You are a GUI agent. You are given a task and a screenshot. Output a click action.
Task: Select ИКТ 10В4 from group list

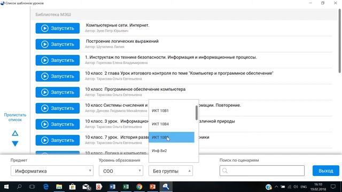coord(172,124)
